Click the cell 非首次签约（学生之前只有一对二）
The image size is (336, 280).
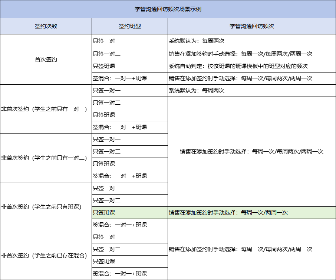(46, 157)
